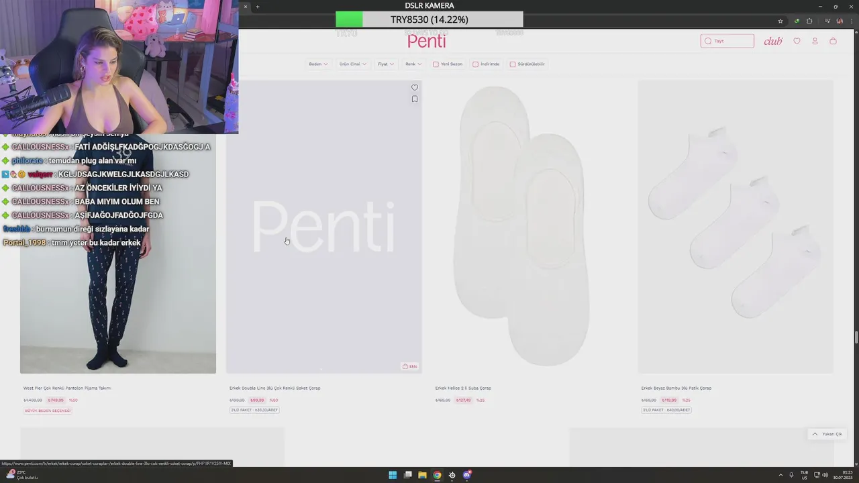Open Erkek Beyaz Bambu 3lü Patik Çorap title
Image resolution: width=859 pixels, height=483 pixels.
point(676,388)
